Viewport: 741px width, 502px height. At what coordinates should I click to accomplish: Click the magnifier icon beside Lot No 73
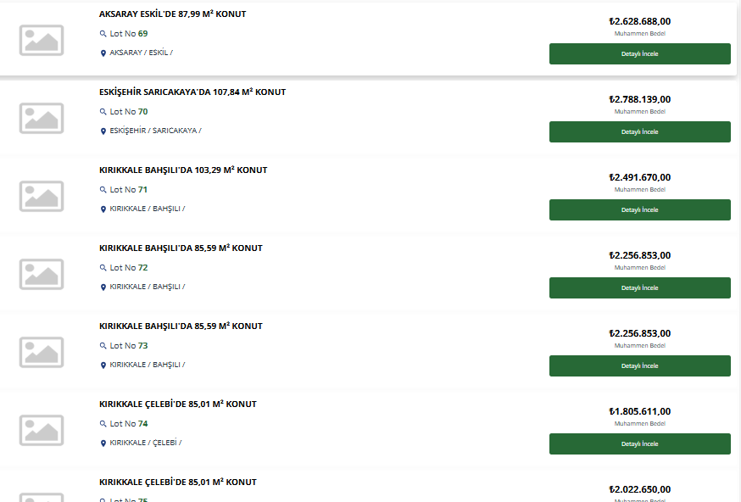pos(103,346)
